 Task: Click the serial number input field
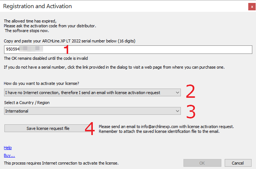point(147,49)
